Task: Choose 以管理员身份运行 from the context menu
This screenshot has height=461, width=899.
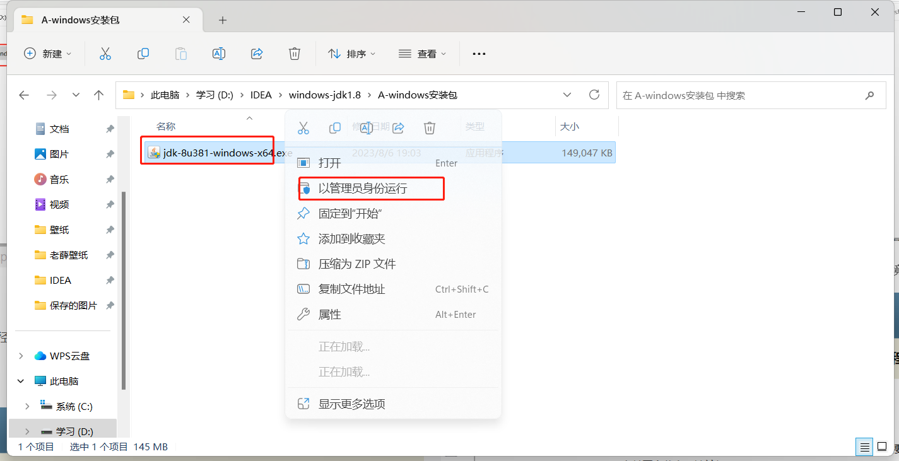Action: [393, 189]
